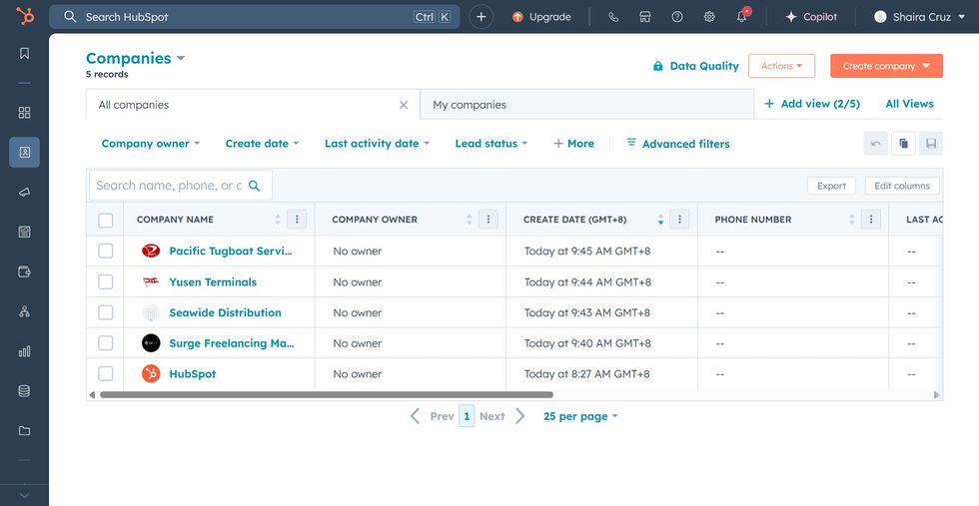Open the Data Management database icon
Screen dimensions: 979x506
click(x=24, y=391)
